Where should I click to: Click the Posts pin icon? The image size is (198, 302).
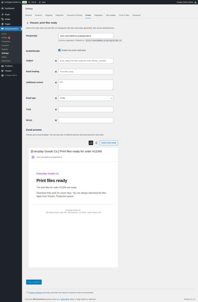coord(2,15)
